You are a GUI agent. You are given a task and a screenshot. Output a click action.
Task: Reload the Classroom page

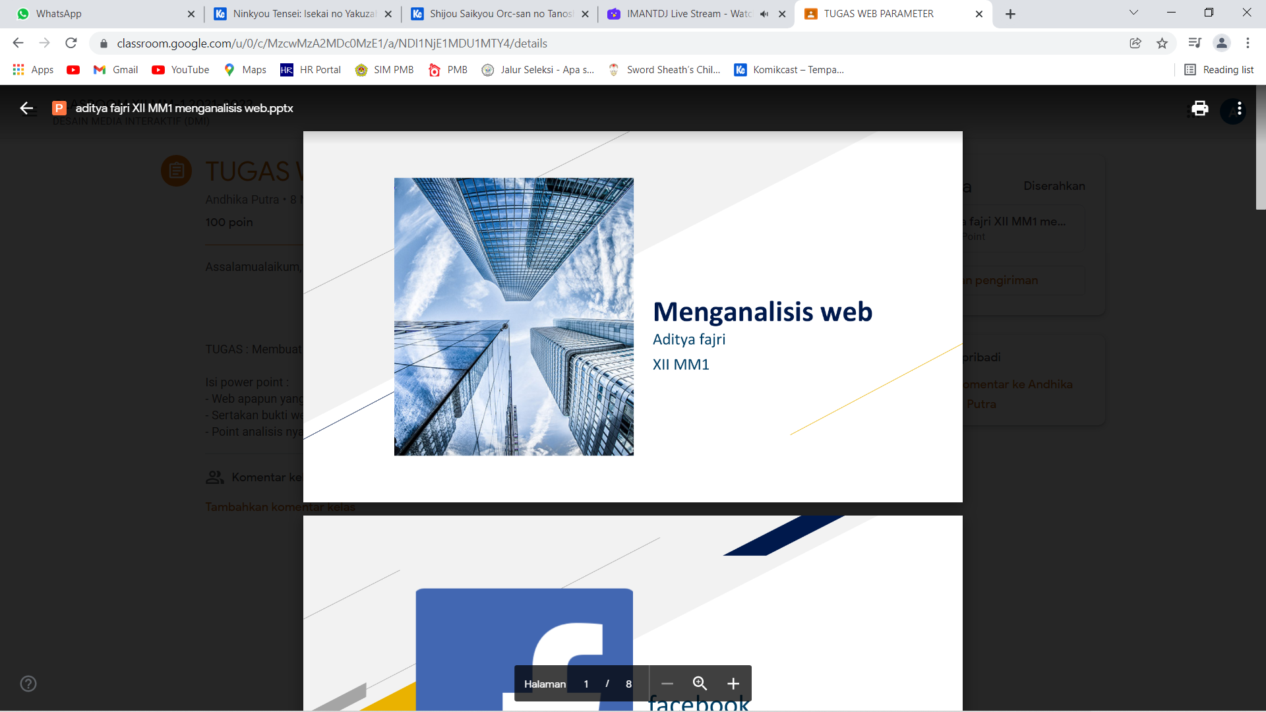(71, 44)
